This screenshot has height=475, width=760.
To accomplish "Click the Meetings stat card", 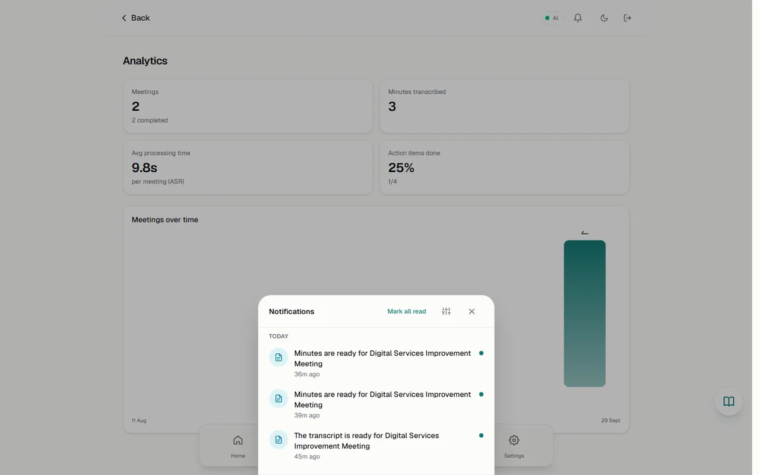I will pos(248,106).
